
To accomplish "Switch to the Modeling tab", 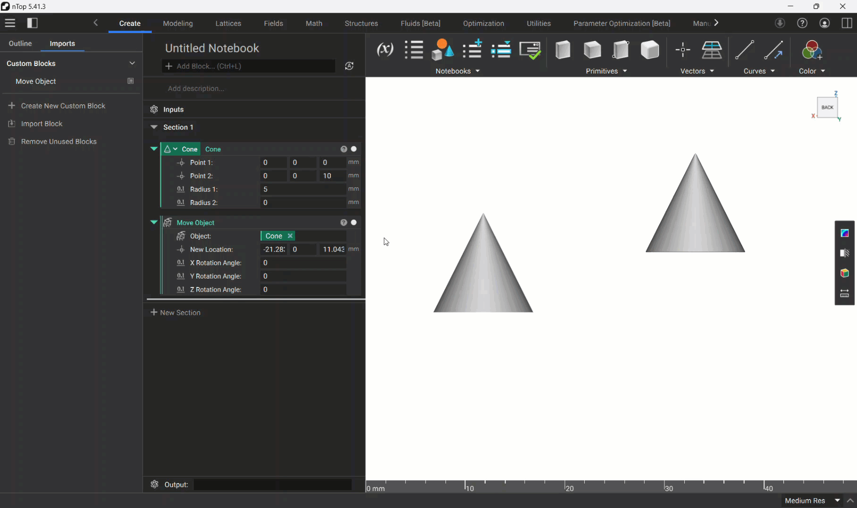I will (x=178, y=23).
